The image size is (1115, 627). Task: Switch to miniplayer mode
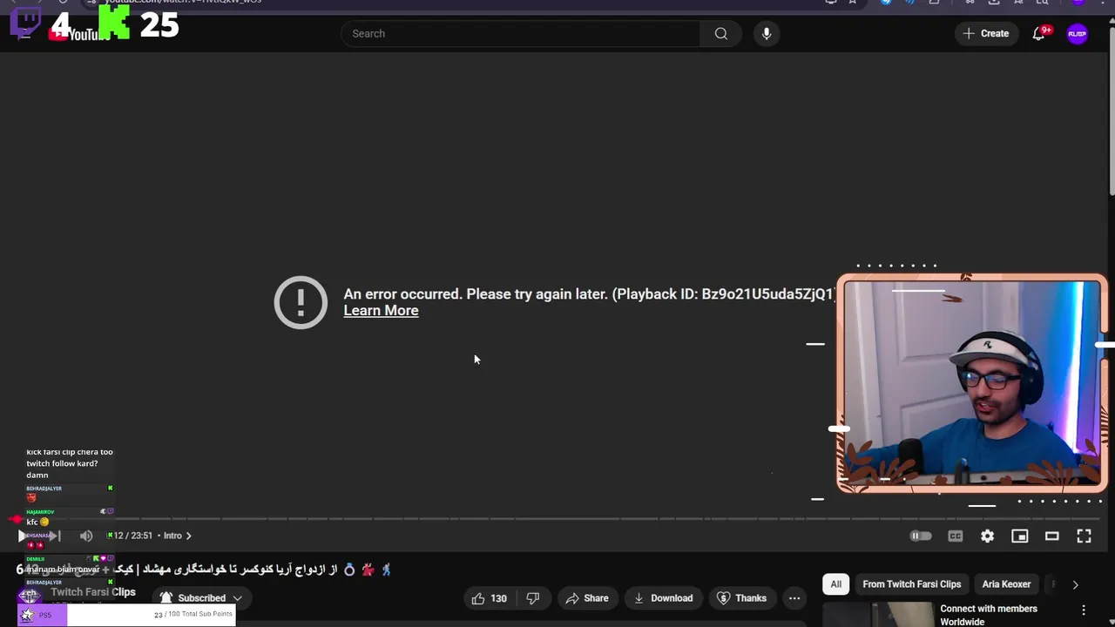[1019, 536]
